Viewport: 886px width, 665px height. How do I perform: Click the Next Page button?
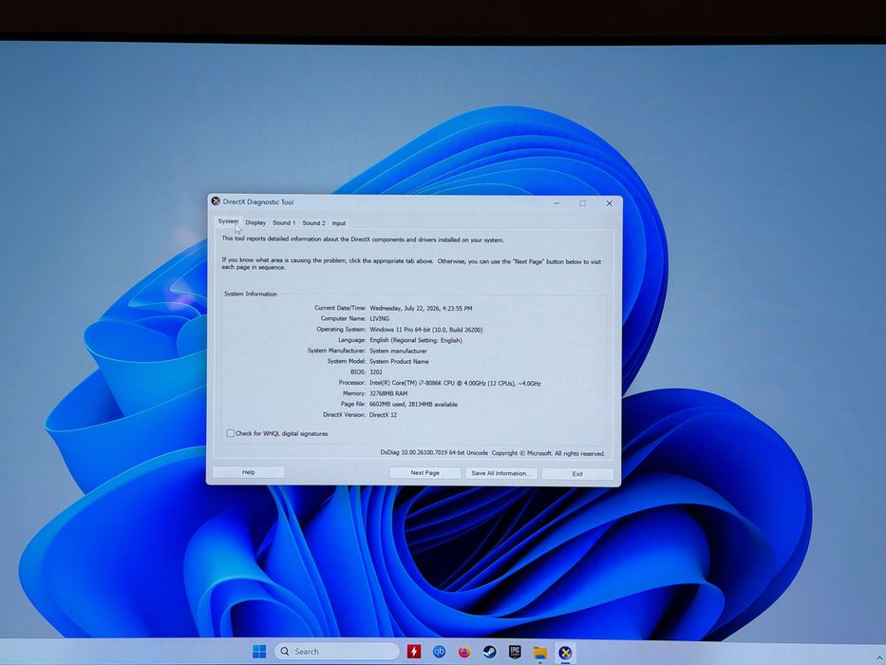click(x=424, y=473)
